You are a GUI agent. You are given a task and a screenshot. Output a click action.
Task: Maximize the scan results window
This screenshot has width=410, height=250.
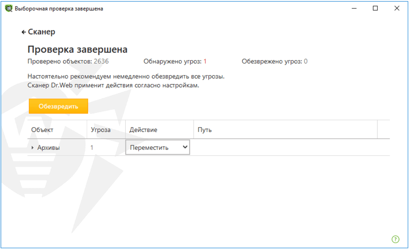pos(375,8)
